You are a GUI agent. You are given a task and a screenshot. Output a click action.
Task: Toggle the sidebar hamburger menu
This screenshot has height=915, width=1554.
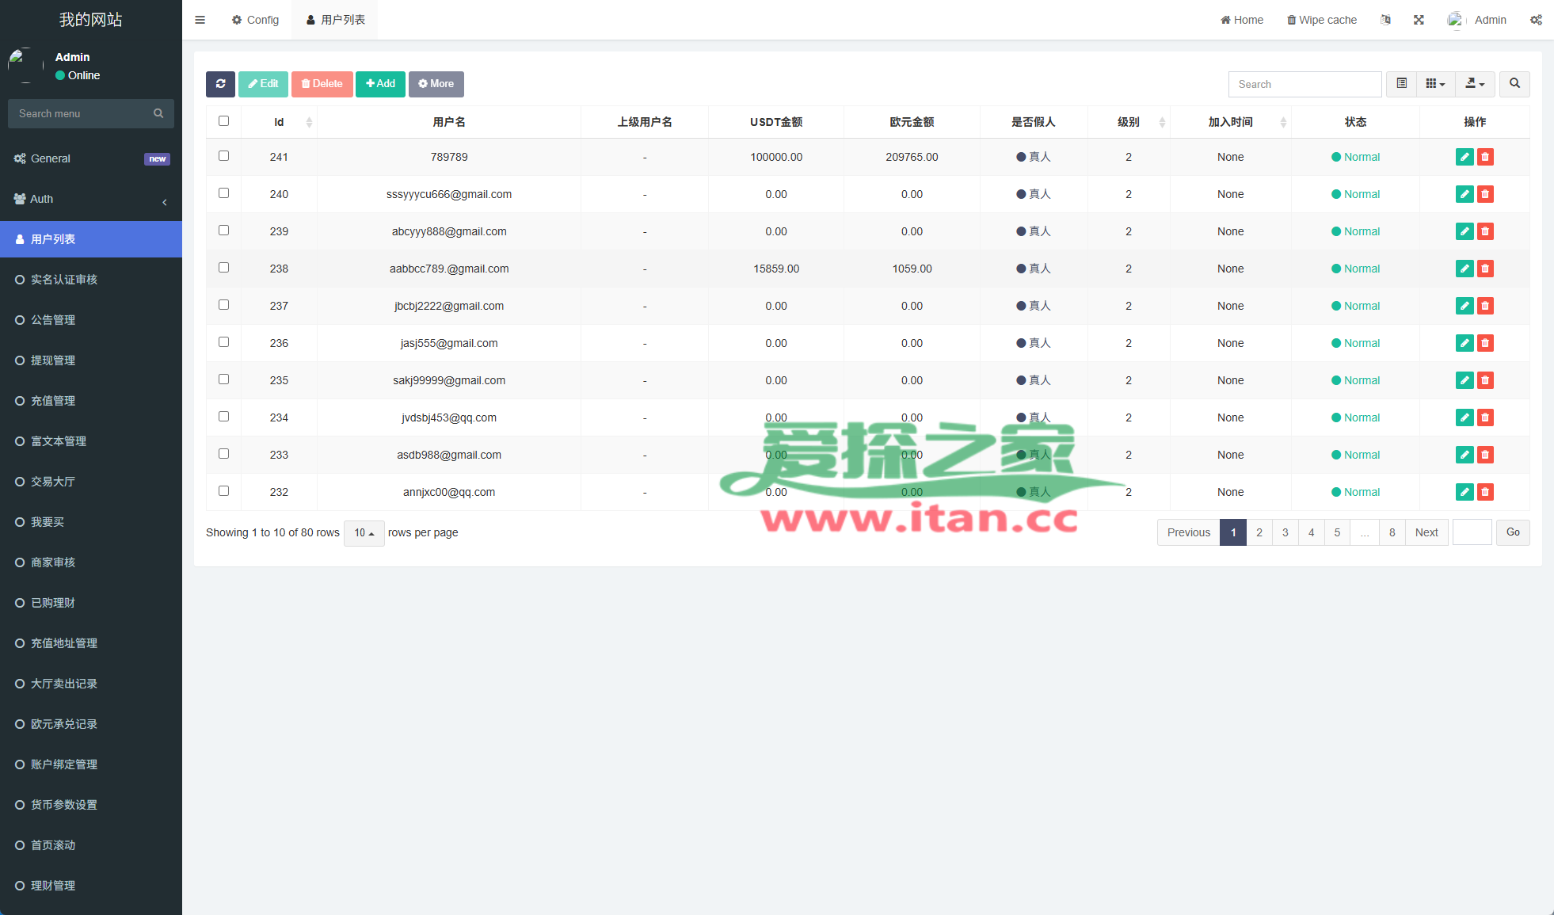200,20
